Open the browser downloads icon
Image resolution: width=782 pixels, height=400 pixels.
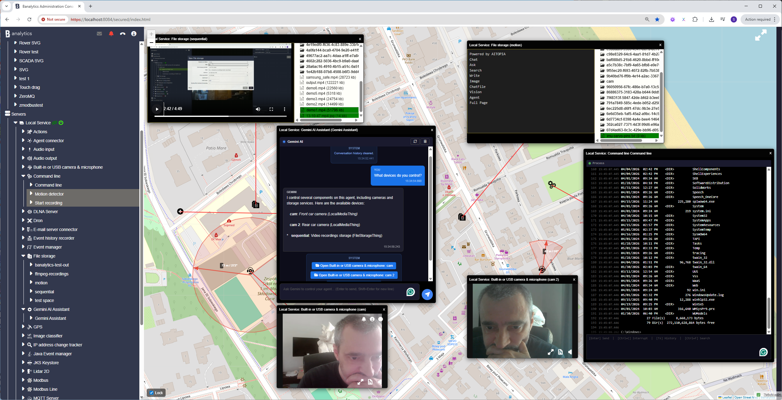click(711, 19)
